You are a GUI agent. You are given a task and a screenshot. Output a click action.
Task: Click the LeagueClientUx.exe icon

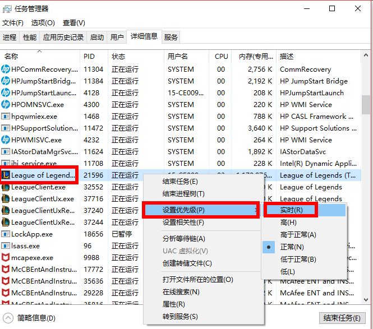pyautogui.click(x=6, y=199)
